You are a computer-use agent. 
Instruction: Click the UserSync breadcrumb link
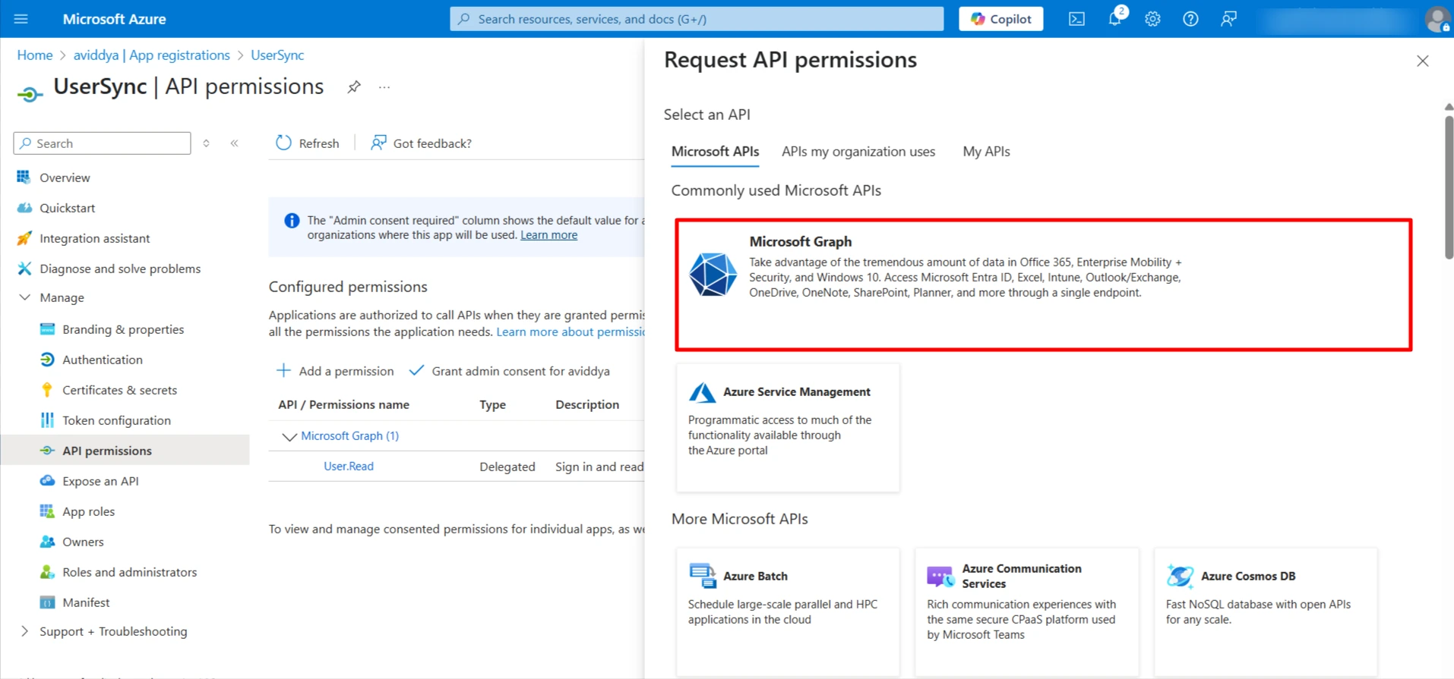[277, 55]
